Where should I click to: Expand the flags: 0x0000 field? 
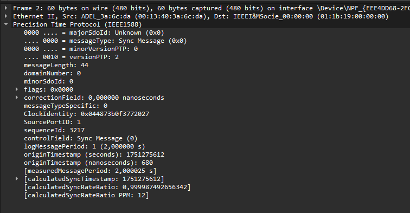point(17,89)
